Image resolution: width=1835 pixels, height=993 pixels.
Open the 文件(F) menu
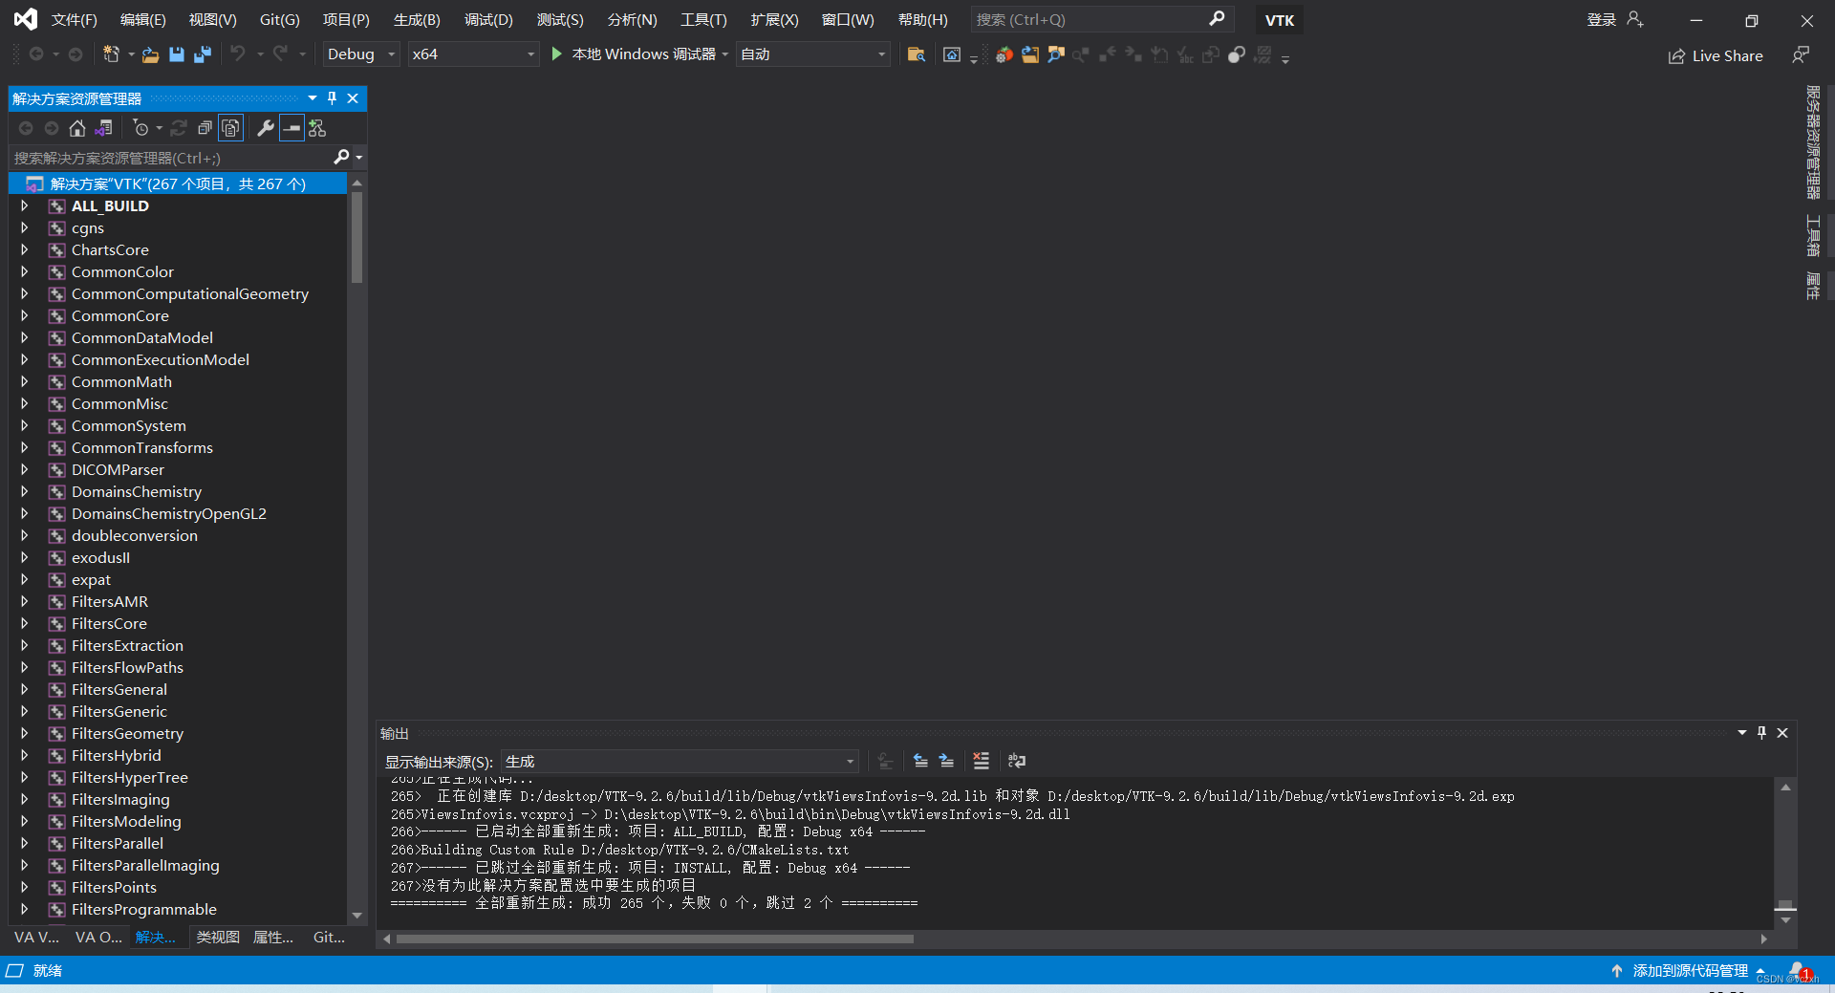[74, 19]
